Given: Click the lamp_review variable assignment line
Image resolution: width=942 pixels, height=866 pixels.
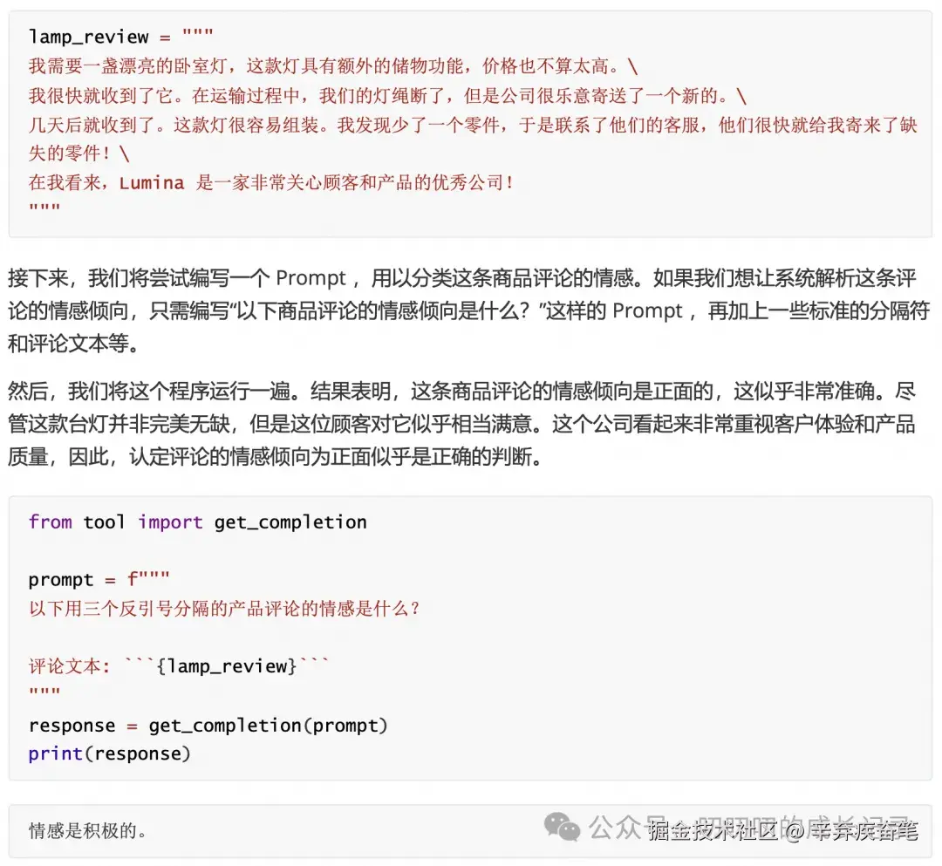Looking at the screenshot, I should tap(120, 37).
